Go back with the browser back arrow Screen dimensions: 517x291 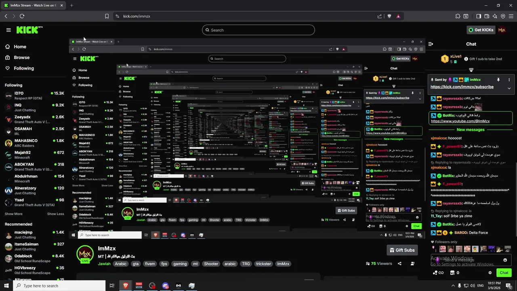[x=6, y=16]
